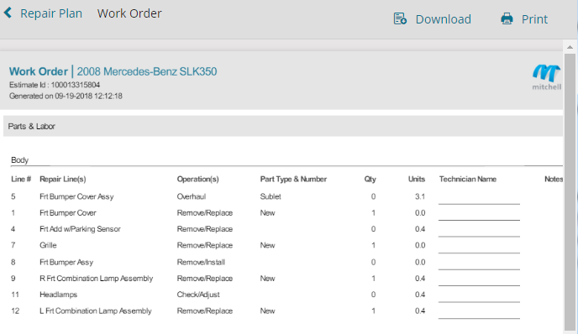The image size is (578, 334).
Task: Click the 3.1 units value
Action: pos(420,196)
